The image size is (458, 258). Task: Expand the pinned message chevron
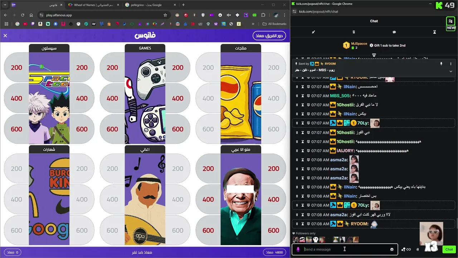click(450, 71)
